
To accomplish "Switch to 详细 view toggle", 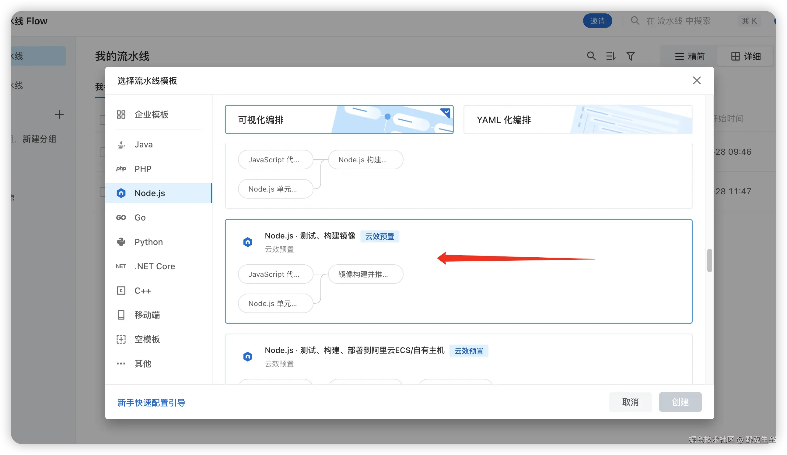I will coord(746,57).
